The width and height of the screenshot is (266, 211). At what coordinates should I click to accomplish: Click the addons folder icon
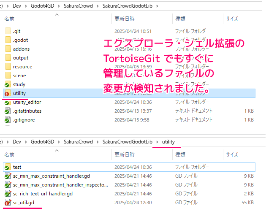click(x=8, y=49)
